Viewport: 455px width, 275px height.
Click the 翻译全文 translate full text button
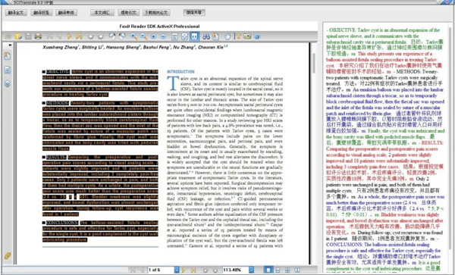click(16, 13)
